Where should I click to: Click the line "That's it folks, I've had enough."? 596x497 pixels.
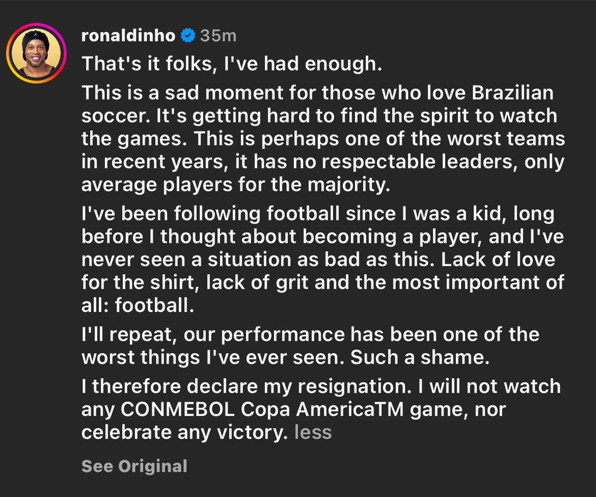coord(232,63)
